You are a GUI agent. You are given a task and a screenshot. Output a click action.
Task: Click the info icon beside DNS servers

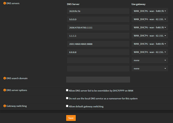(4, 4)
